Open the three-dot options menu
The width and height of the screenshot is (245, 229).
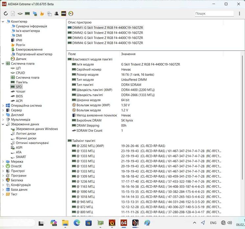pyautogui.click(x=239, y=13)
